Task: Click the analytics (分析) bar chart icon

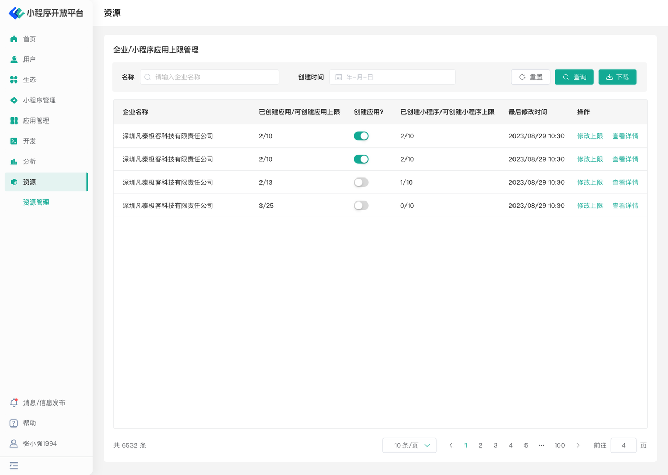Action: coord(14,162)
